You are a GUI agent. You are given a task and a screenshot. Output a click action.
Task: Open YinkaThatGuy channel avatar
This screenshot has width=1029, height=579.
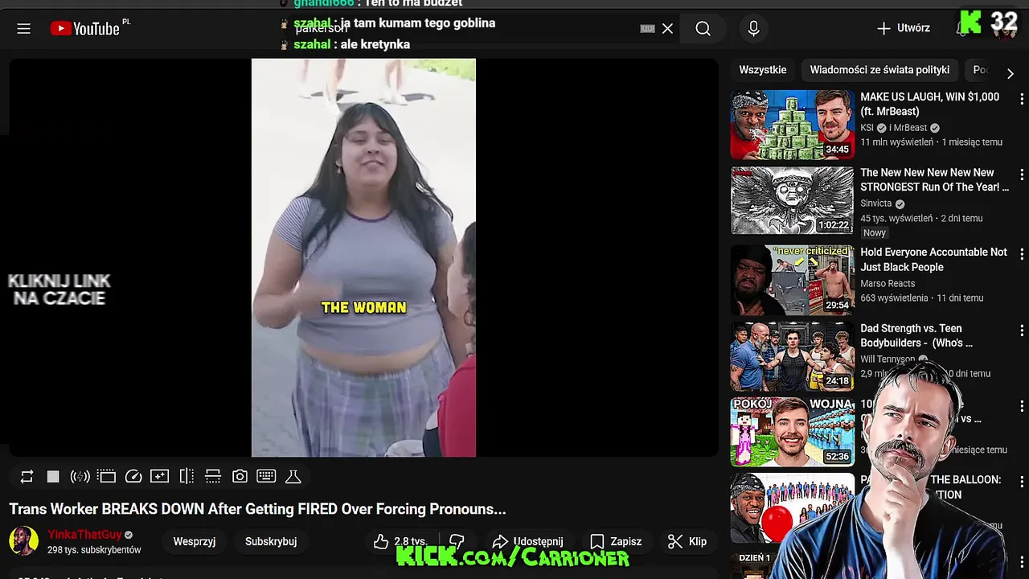23,541
